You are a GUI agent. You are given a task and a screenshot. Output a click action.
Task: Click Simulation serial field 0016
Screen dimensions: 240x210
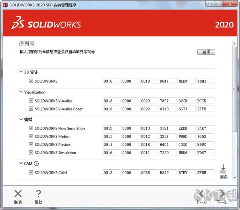[111, 153]
